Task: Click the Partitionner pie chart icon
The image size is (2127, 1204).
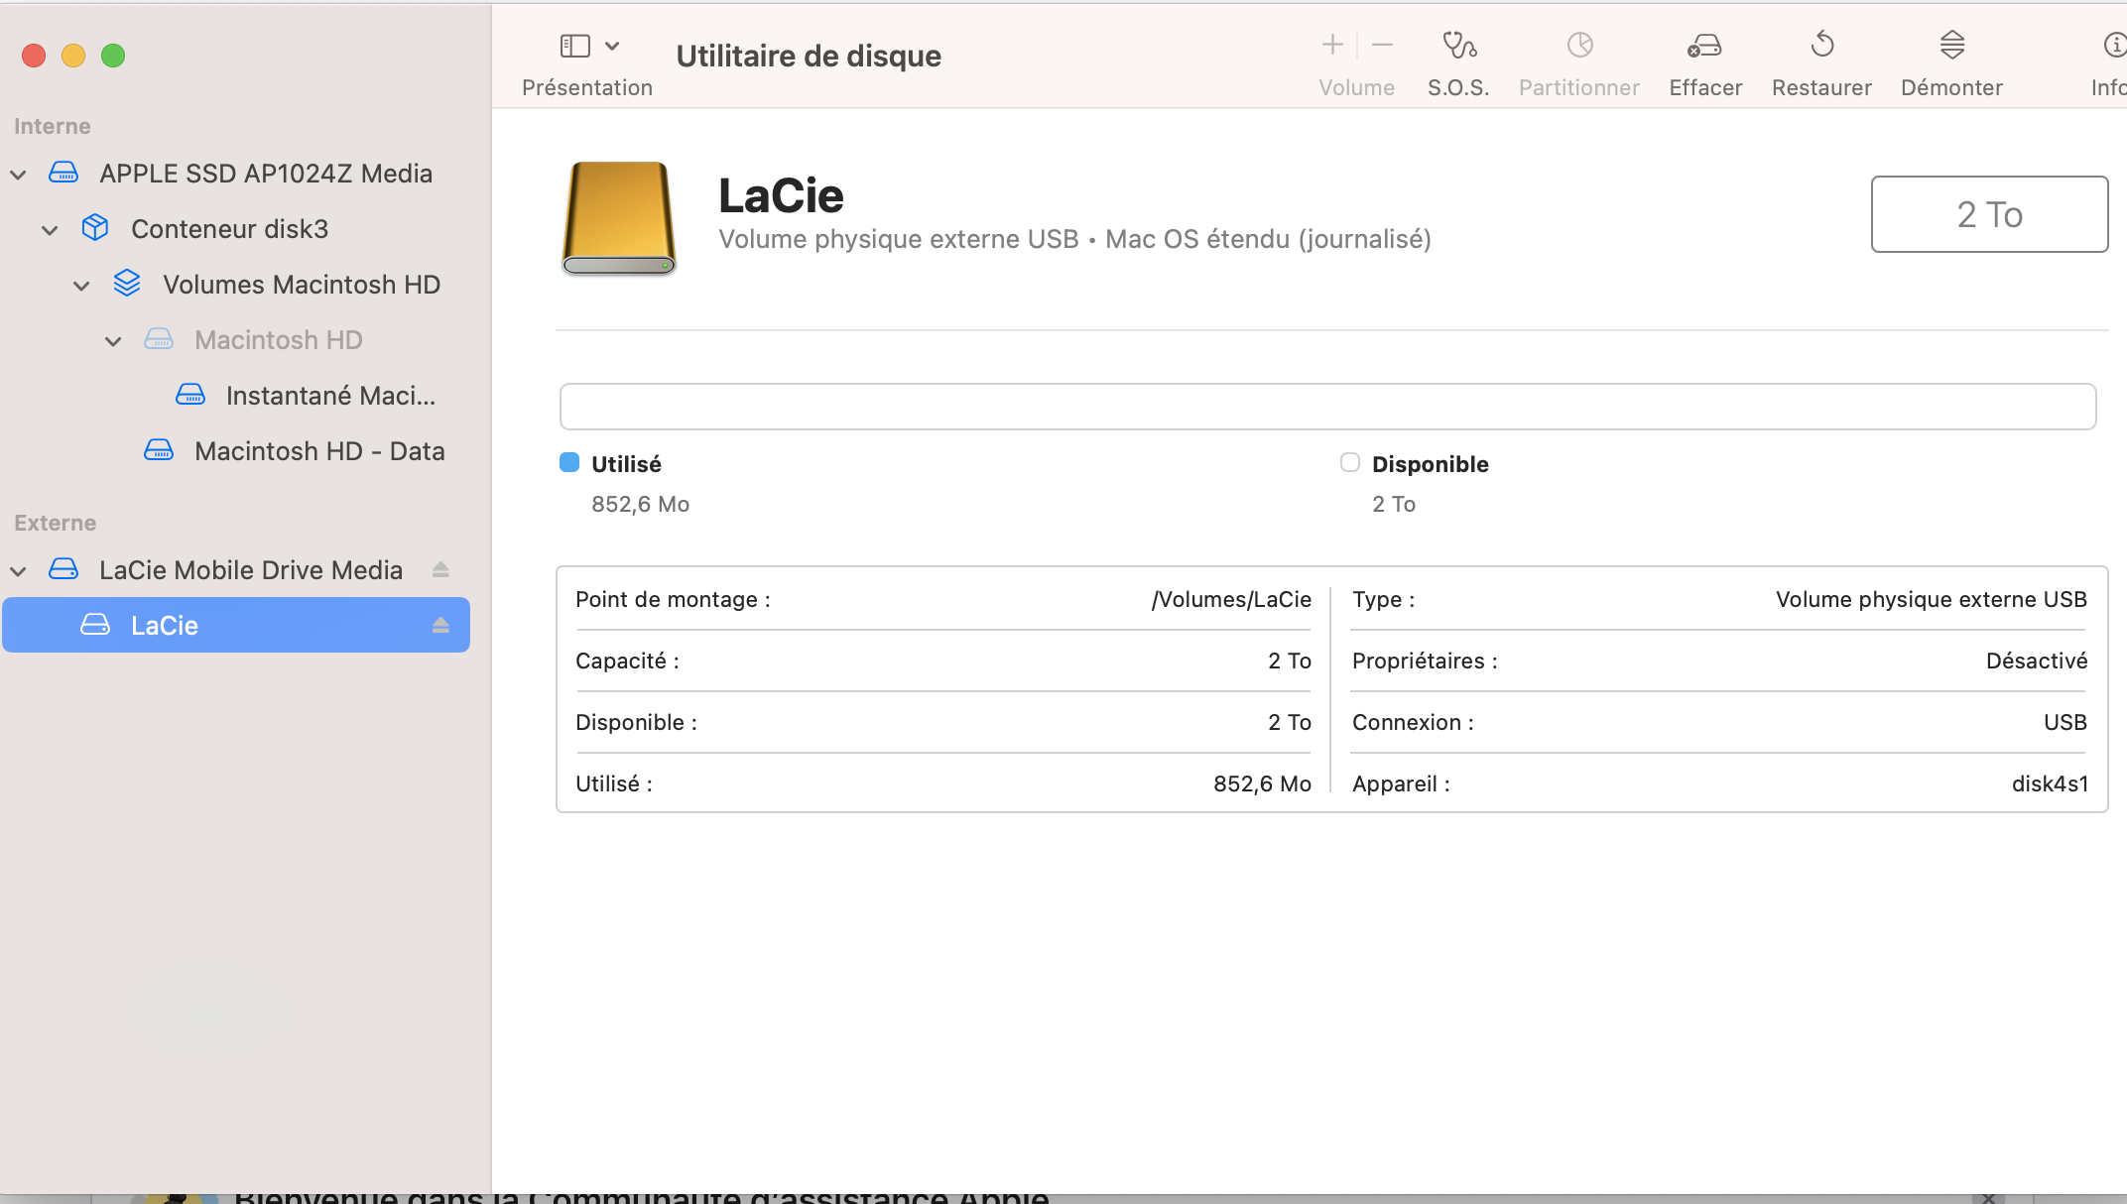Action: click(x=1579, y=46)
